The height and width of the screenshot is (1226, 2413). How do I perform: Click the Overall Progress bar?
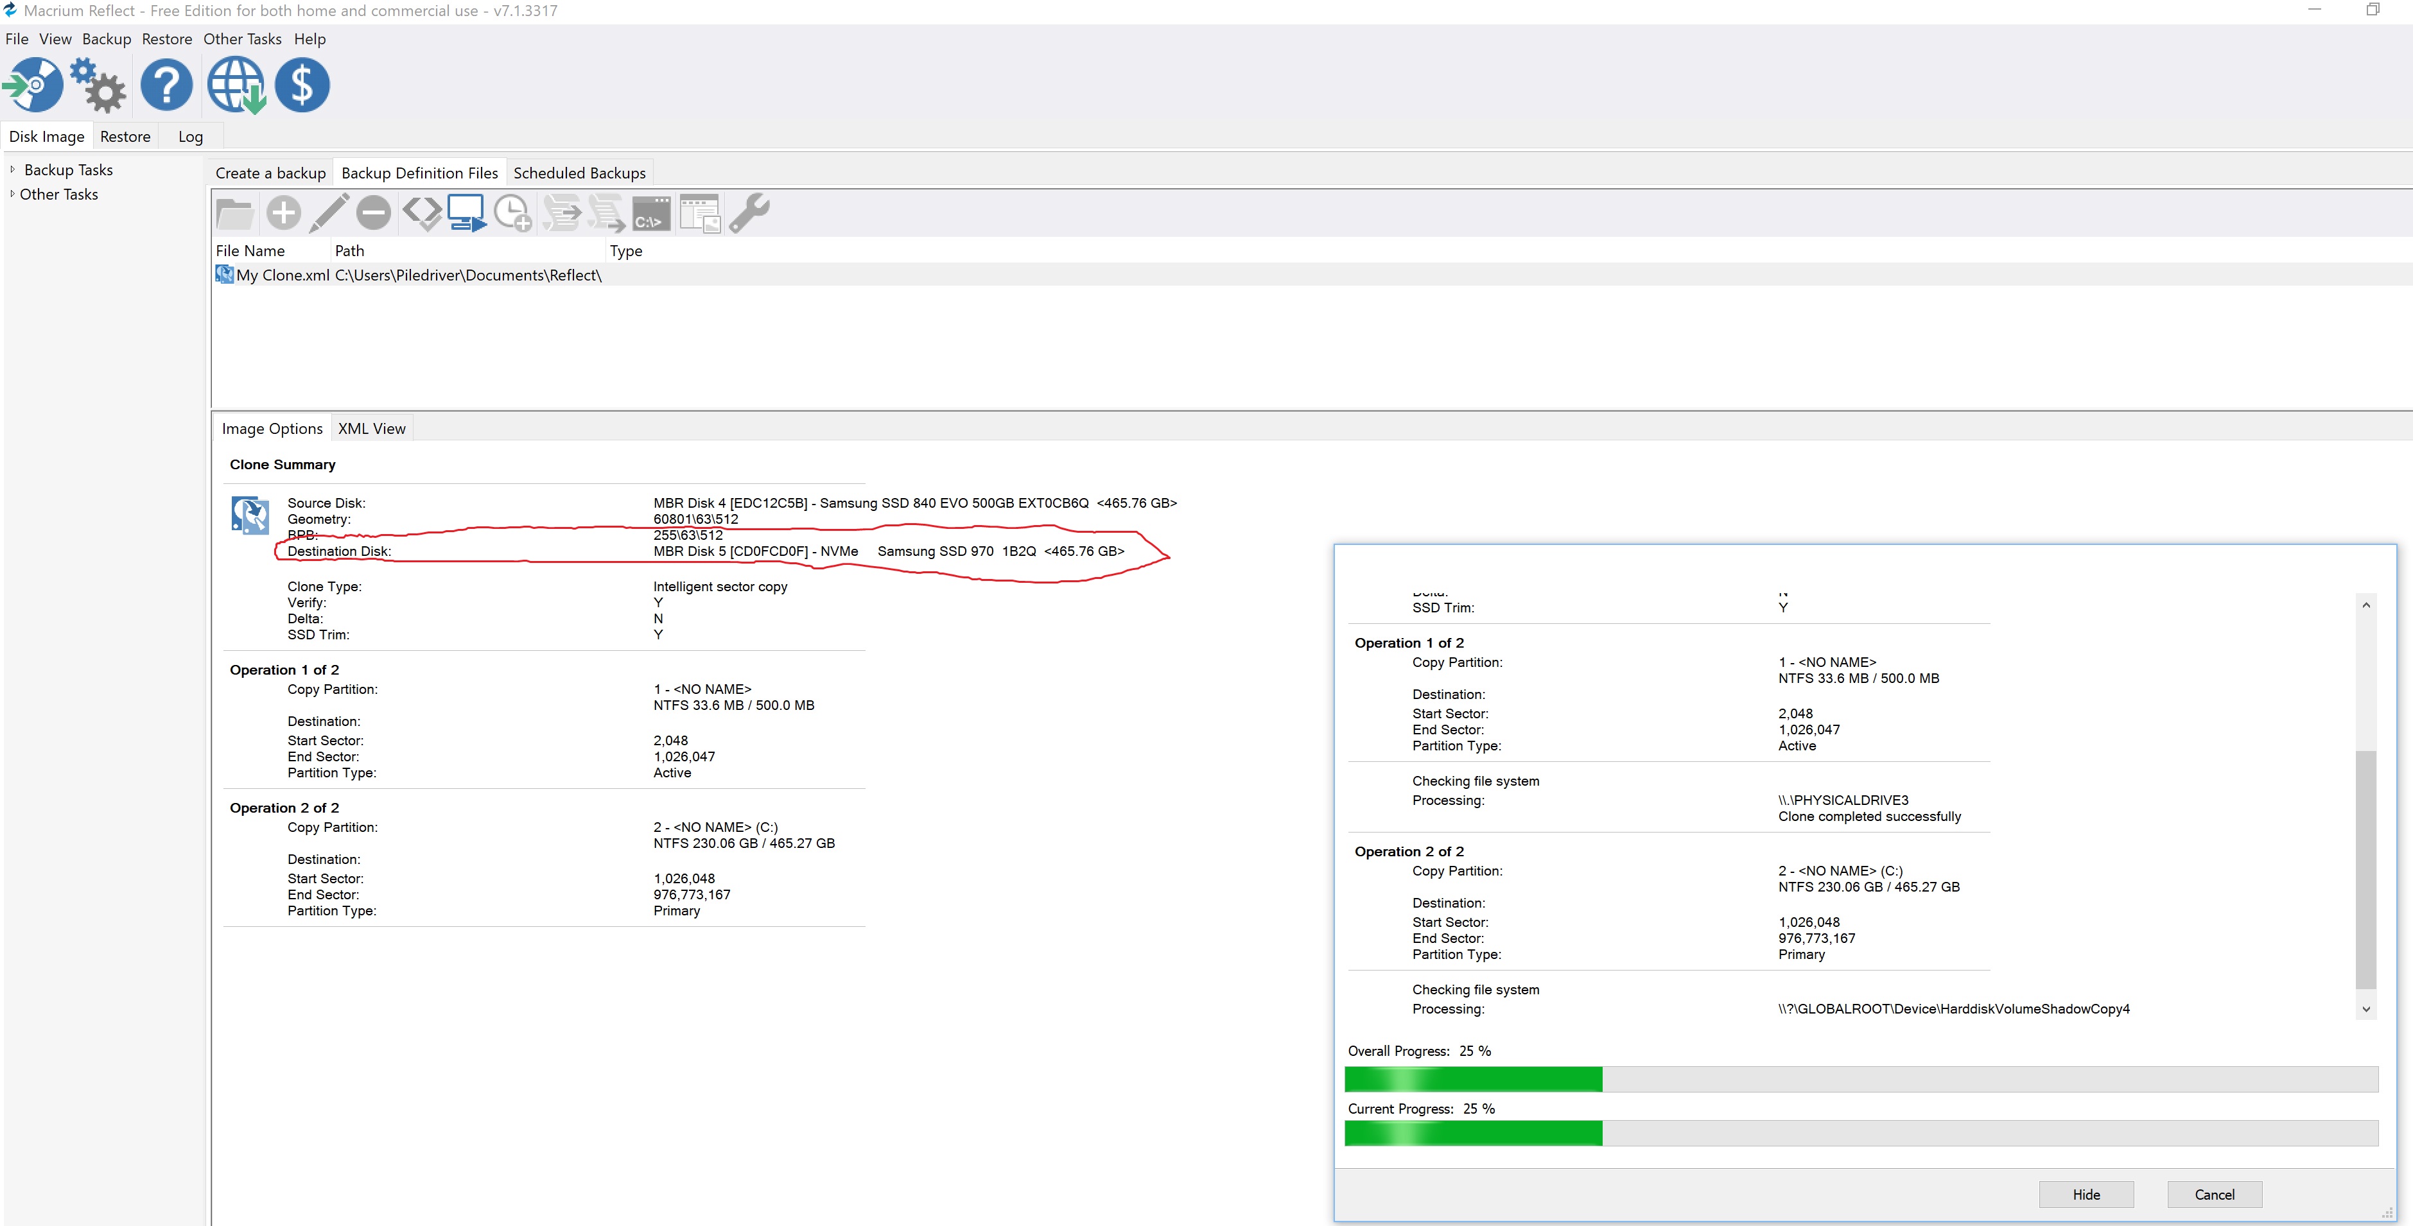(x=1861, y=1079)
